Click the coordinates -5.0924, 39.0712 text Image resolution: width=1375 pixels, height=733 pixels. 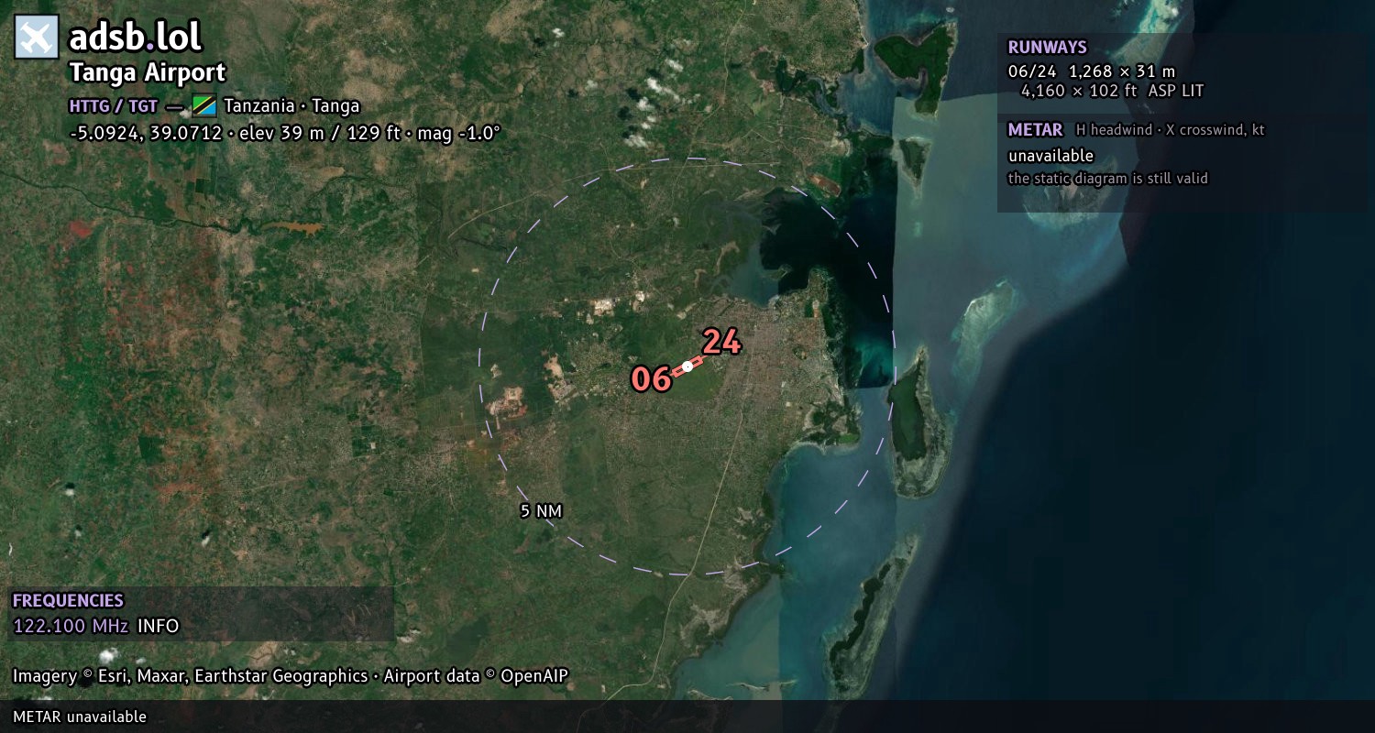click(146, 133)
